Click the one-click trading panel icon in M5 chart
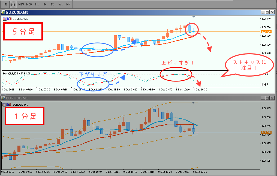The width and height of the screenshot is (277, 176). [x=5, y=19]
